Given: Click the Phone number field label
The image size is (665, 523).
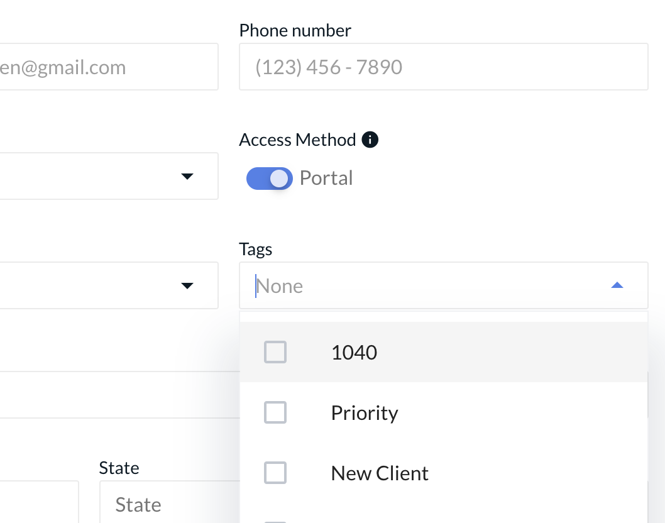Looking at the screenshot, I should [295, 30].
